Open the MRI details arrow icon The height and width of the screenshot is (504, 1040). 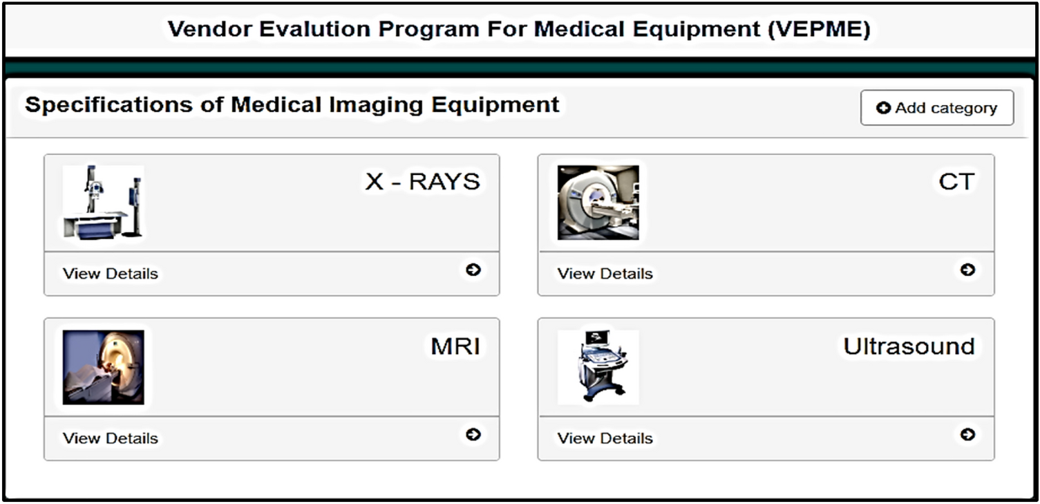click(x=474, y=436)
